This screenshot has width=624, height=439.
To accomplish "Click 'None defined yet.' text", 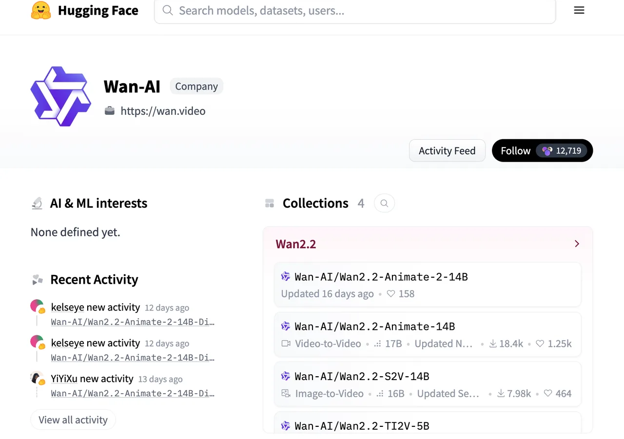I will pos(76,232).
